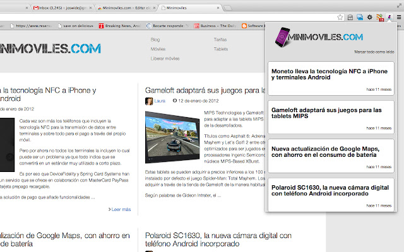
Task: Click the Minimoviles.com logo in extension popup
Action: 319,37
